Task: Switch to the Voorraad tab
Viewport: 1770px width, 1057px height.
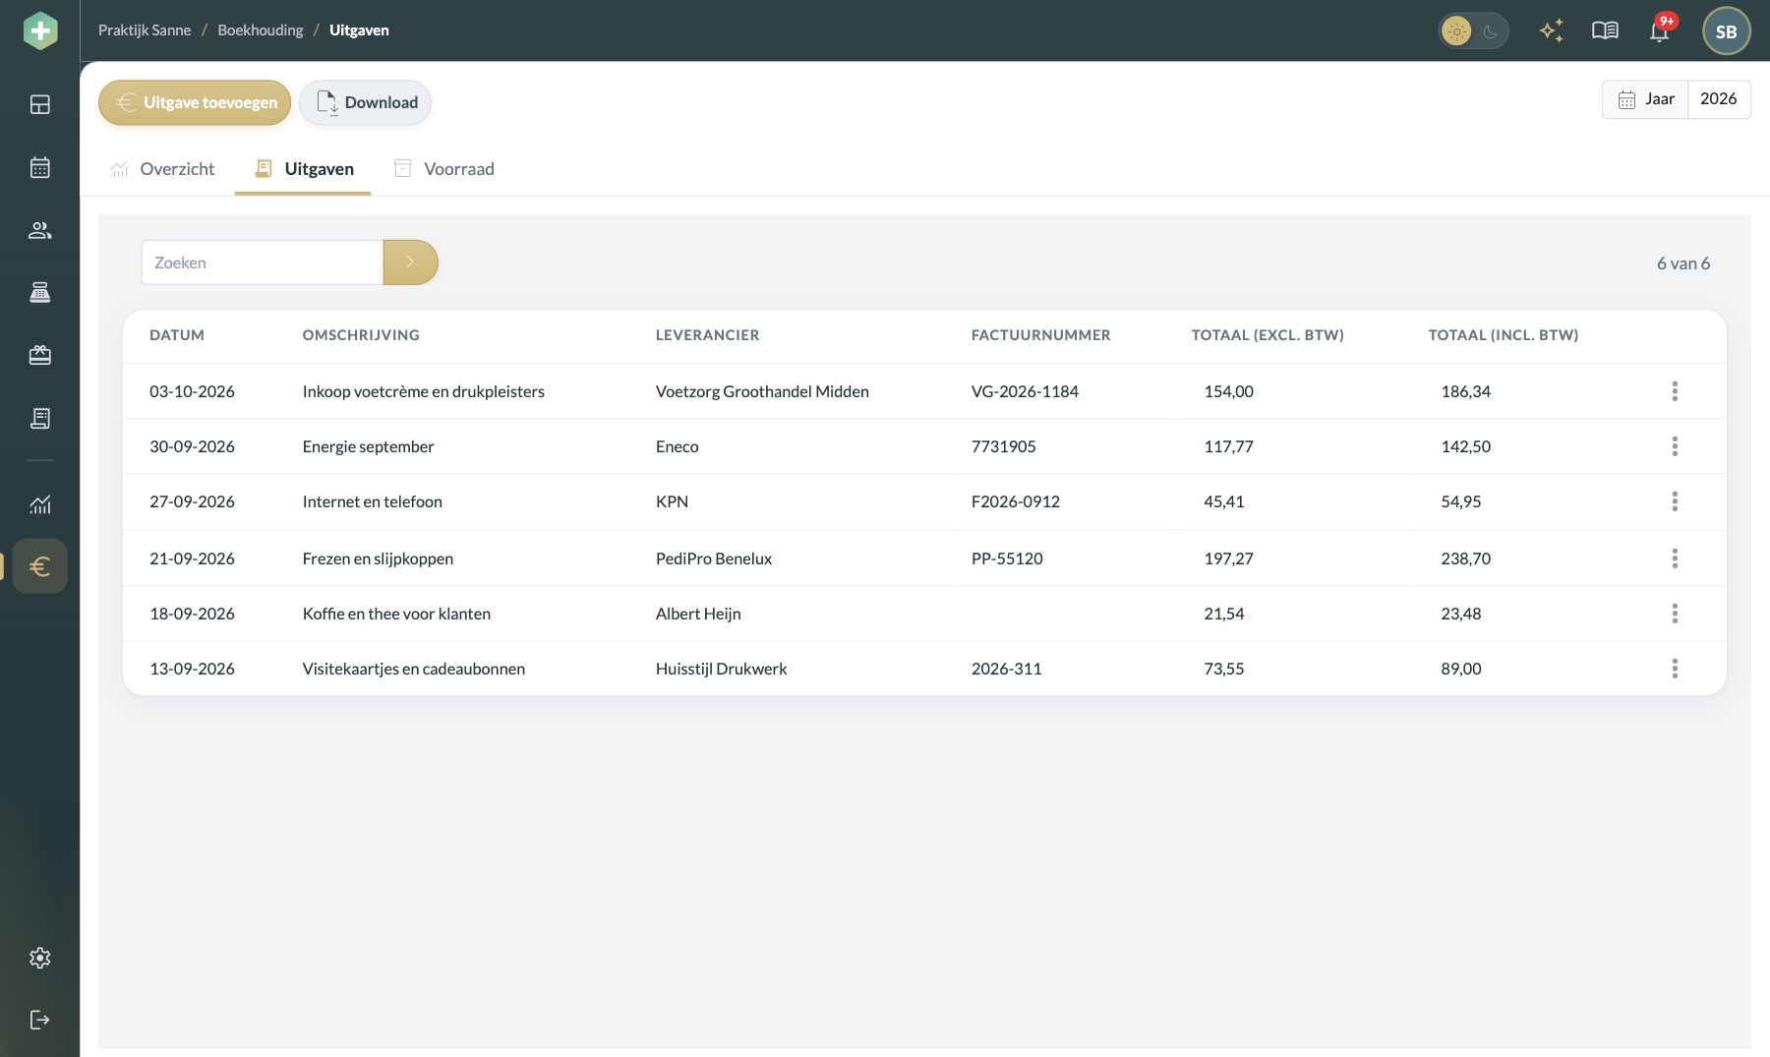Action: (x=443, y=169)
